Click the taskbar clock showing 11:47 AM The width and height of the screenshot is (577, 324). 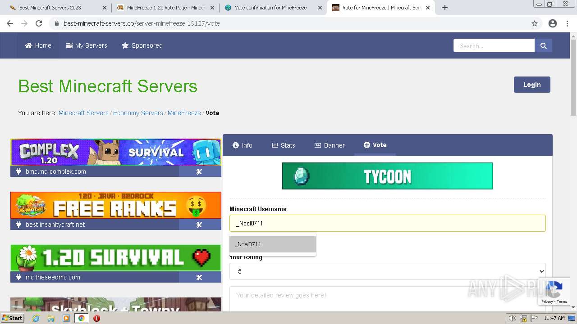click(554, 318)
